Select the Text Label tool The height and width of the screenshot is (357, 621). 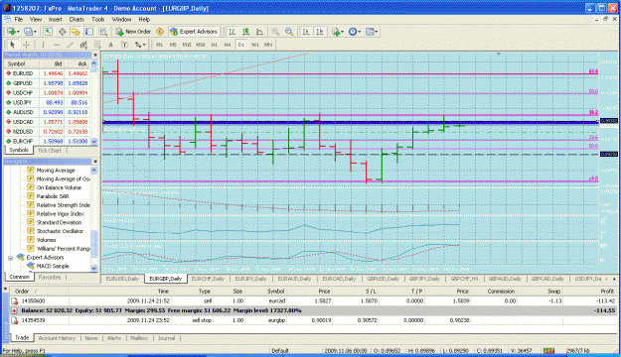click(124, 45)
